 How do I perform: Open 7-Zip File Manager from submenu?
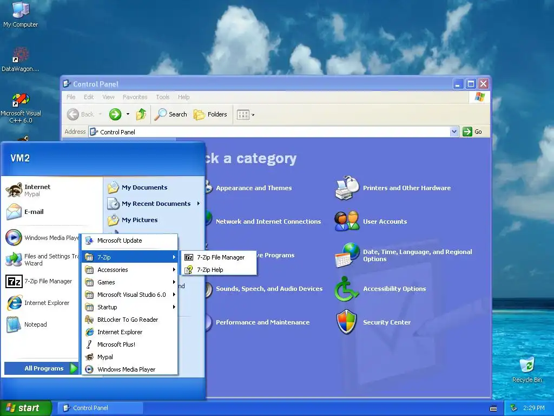[219, 257]
